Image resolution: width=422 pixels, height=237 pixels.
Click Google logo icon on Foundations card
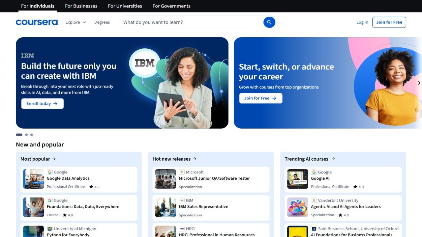click(50, 200)
